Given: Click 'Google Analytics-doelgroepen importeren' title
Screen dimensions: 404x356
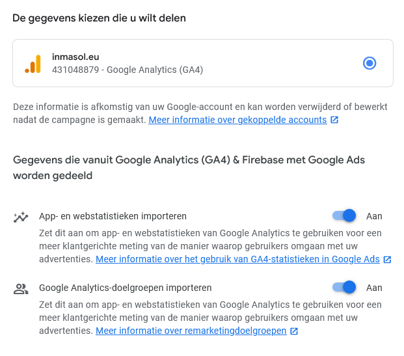Looking at the screenshot, I should [125, 288].
